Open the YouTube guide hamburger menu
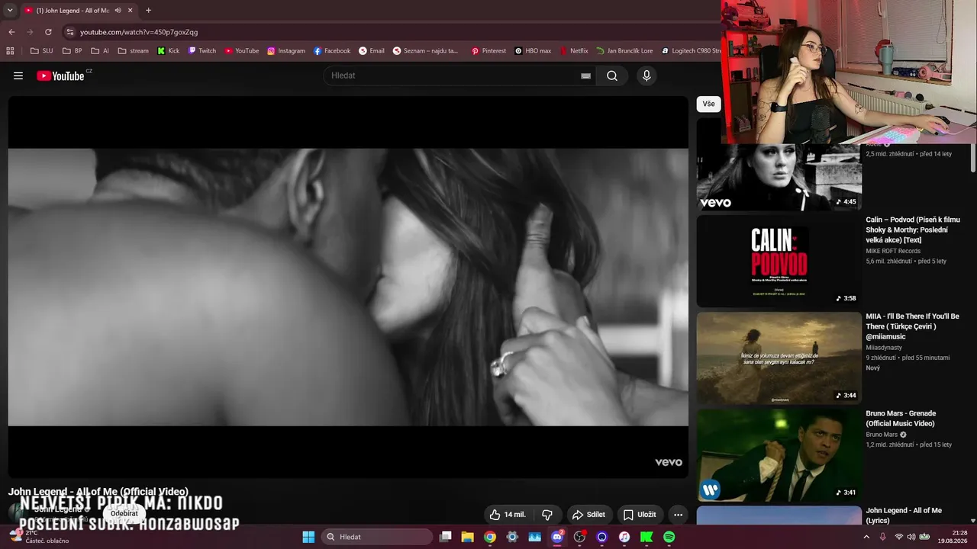This screenshot has width=977, height=549. point(18,75)
